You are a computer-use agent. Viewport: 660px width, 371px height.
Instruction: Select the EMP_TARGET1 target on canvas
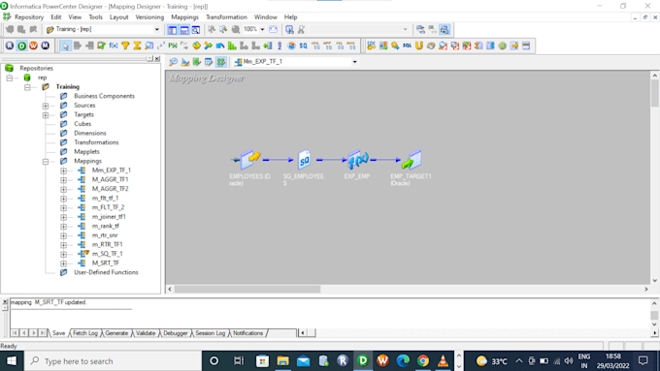pos(412,160)
